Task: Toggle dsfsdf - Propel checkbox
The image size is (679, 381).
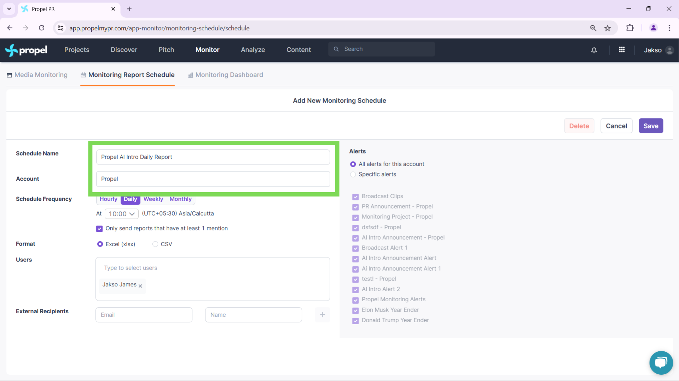Action: tap(355, 228)
